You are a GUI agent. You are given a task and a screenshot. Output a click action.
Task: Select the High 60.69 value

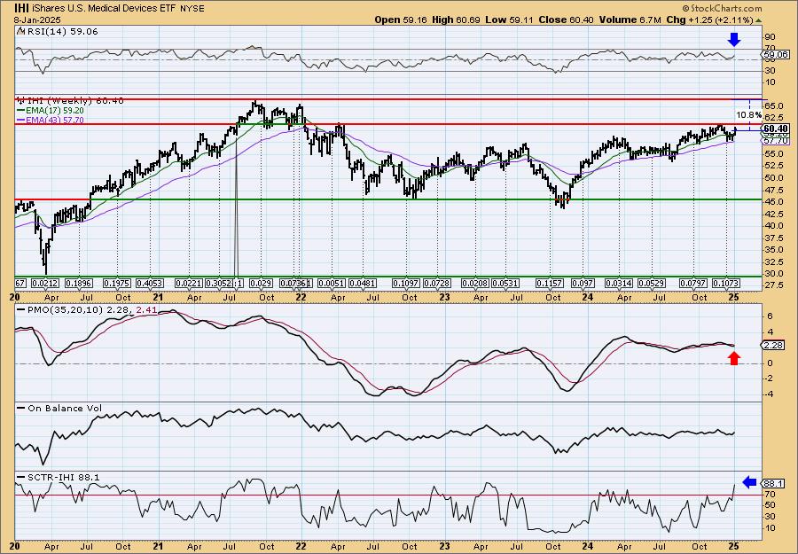[x=455, y=20]
